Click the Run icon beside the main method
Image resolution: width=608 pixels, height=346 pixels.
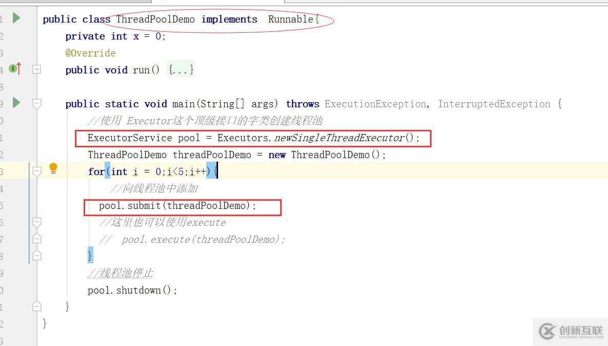point(16,103)
